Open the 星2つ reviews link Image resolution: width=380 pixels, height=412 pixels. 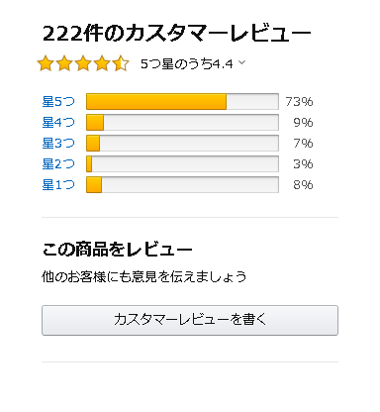point(58,163)
